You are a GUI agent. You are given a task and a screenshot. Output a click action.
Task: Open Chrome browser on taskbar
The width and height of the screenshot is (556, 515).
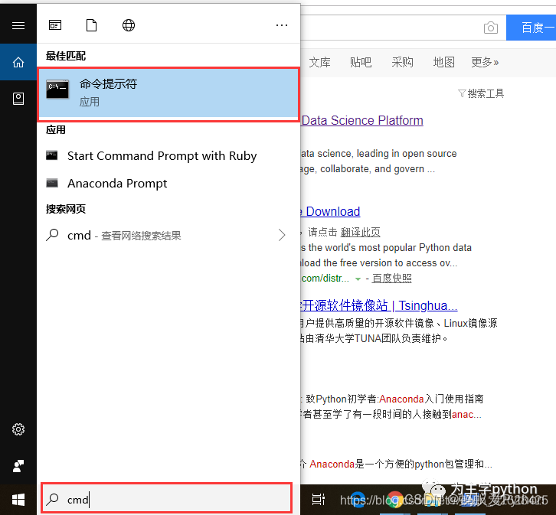point(395,500)
